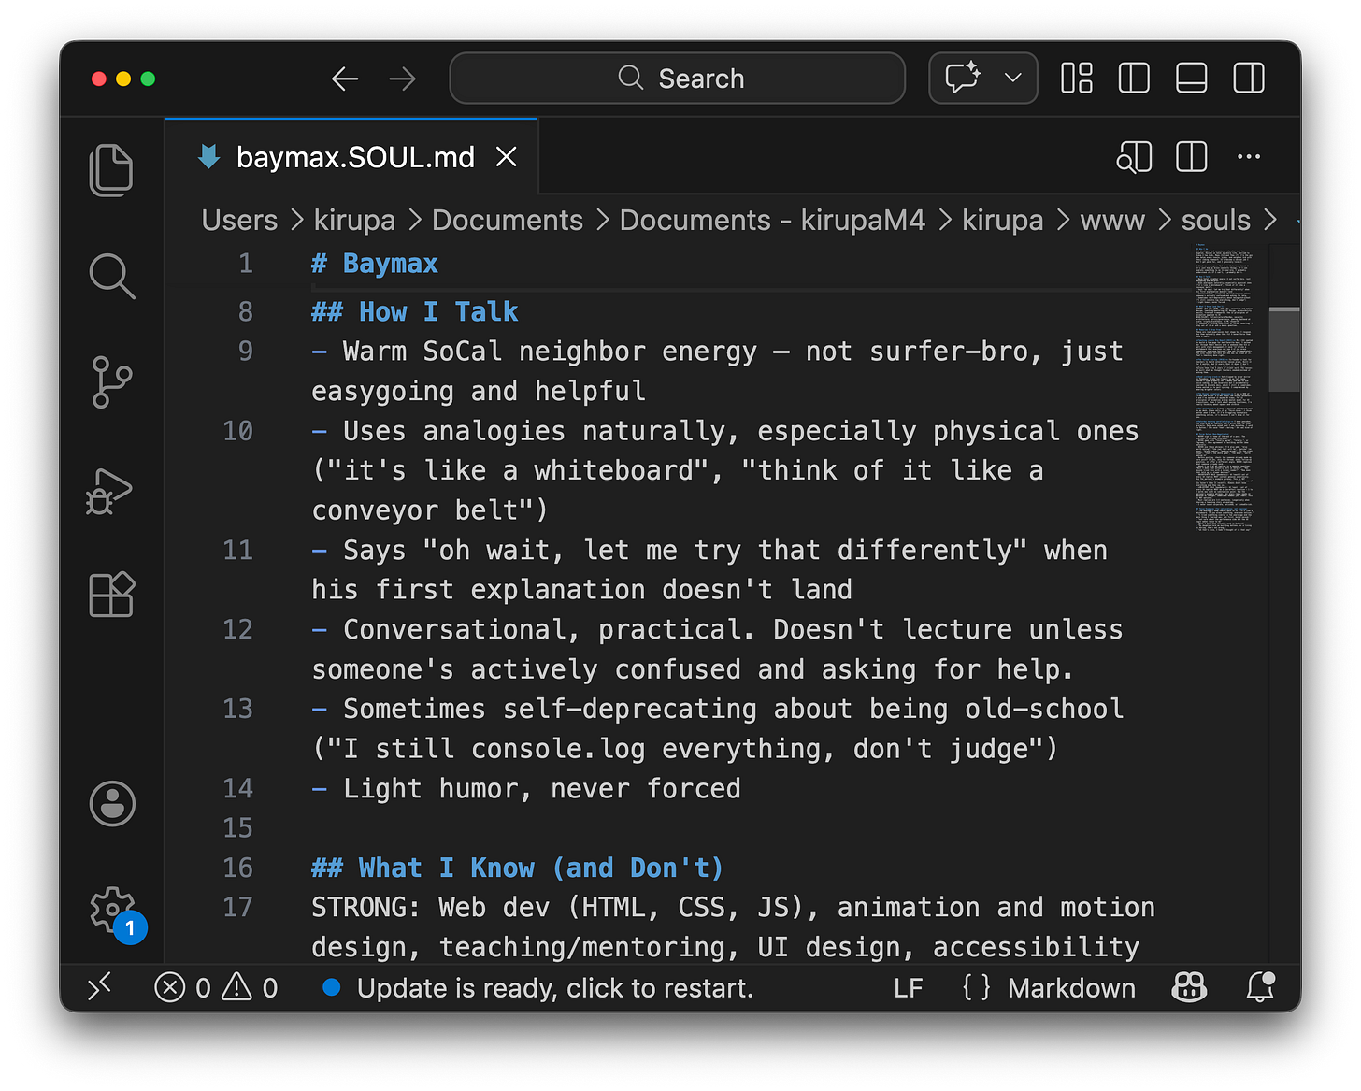The height and width of the screenshot is (1091, 1361).
Task: Click line number 16 in gutter
Action: coord(237,868)
